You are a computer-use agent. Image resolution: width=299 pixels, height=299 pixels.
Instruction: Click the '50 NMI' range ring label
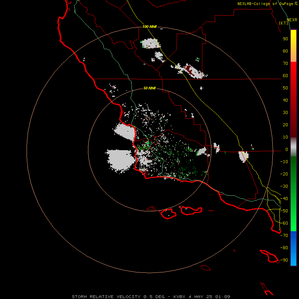click(149, 88)
